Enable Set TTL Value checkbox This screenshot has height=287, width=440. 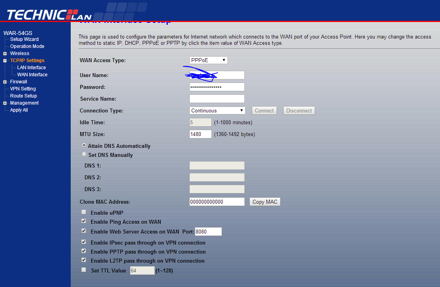(x=84, y=270)
